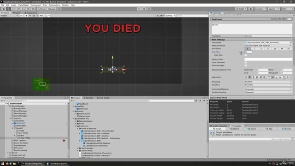Select the Rect transform tool
295x166 pixels.
(x=24, y=9)
